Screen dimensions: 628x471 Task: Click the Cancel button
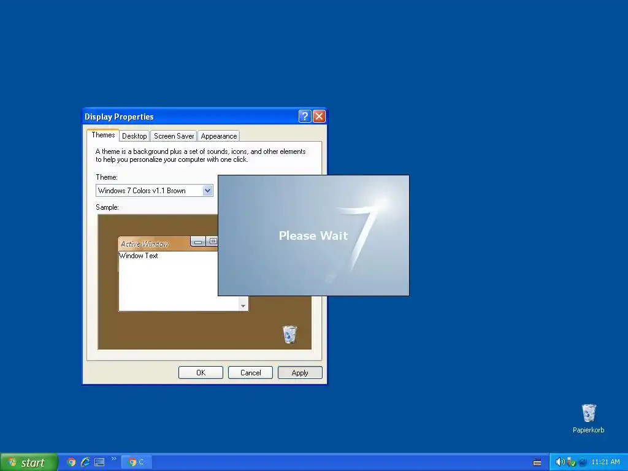[x=250, y=372]
